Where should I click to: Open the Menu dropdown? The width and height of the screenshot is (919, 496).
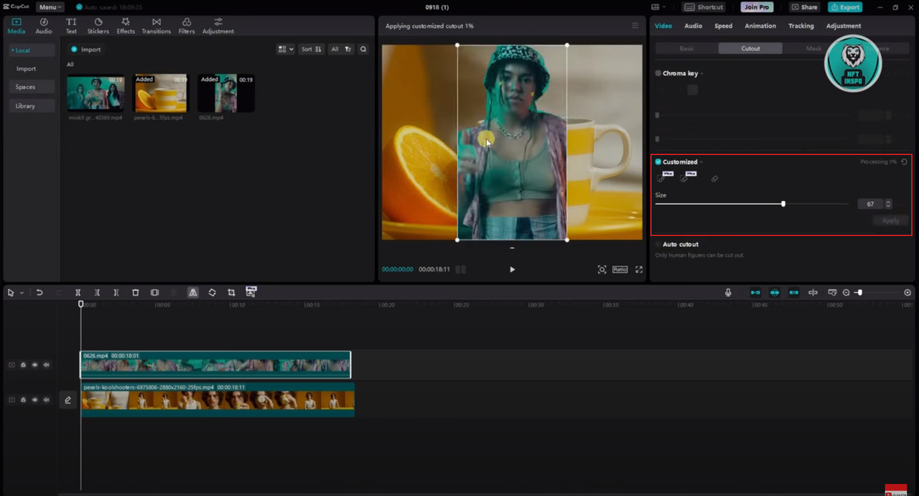click(50, 7)
